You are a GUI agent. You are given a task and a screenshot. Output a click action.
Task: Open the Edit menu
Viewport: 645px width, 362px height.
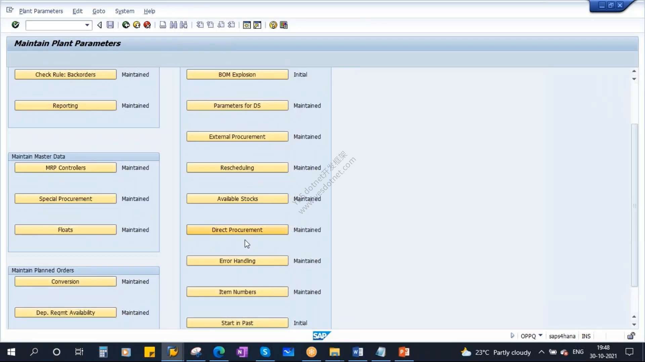[78, 11]
